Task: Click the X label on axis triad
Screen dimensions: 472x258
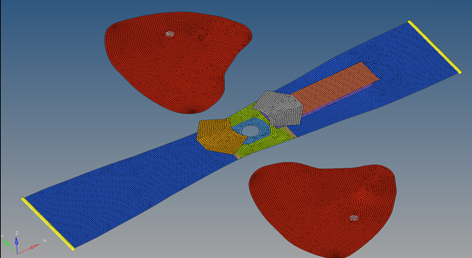Action: (x=44, y=241)
